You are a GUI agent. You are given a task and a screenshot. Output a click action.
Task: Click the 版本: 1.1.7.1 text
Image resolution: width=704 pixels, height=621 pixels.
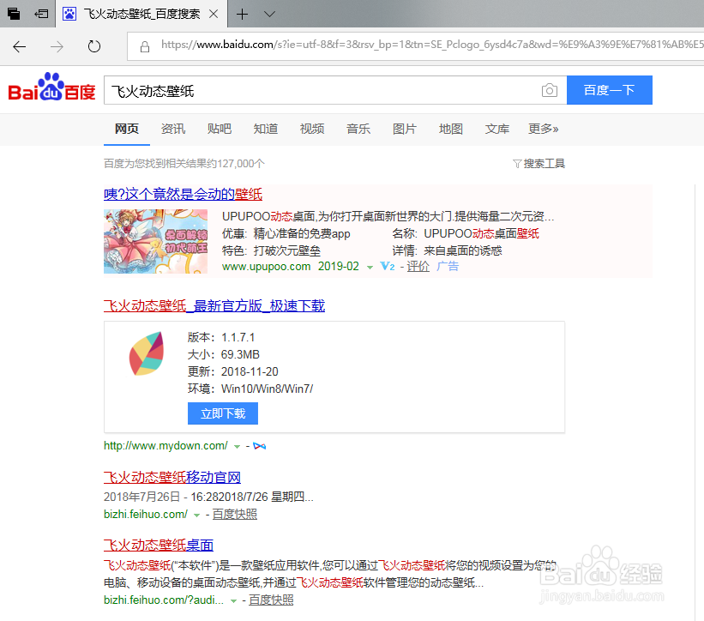click(x=221, y=338)
